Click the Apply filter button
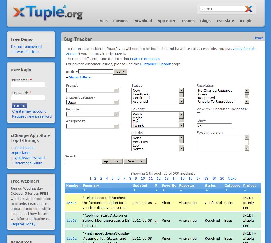The height and width of the screenshot is (243, 271). 112,161
